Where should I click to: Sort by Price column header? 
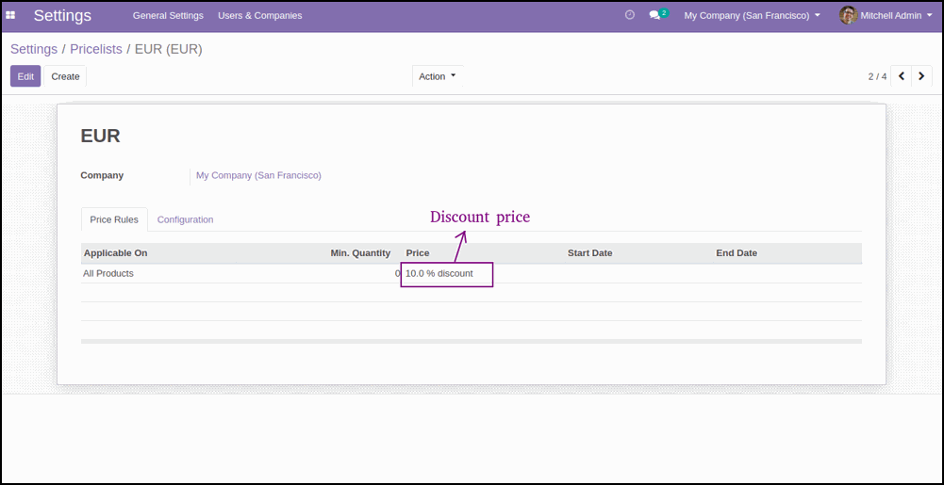tap(418, 253)
